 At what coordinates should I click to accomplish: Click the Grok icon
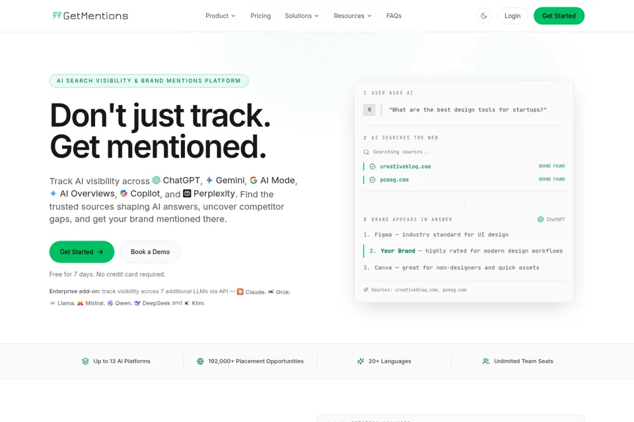tap(271, 291)
